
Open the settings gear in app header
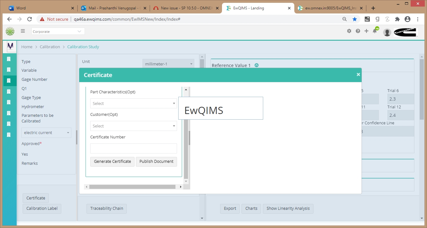349,31
